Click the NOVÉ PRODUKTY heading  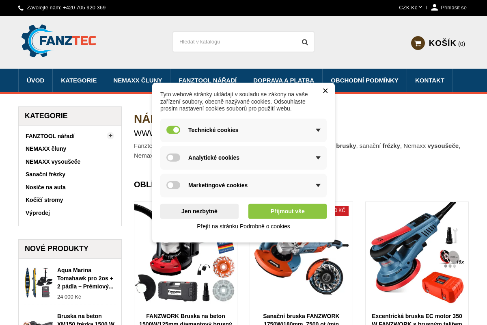[x=56, y=249]
